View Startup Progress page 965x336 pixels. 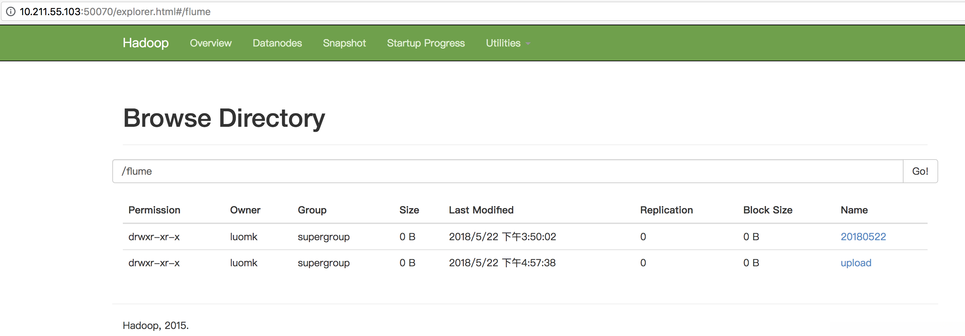tap(426, 43)
